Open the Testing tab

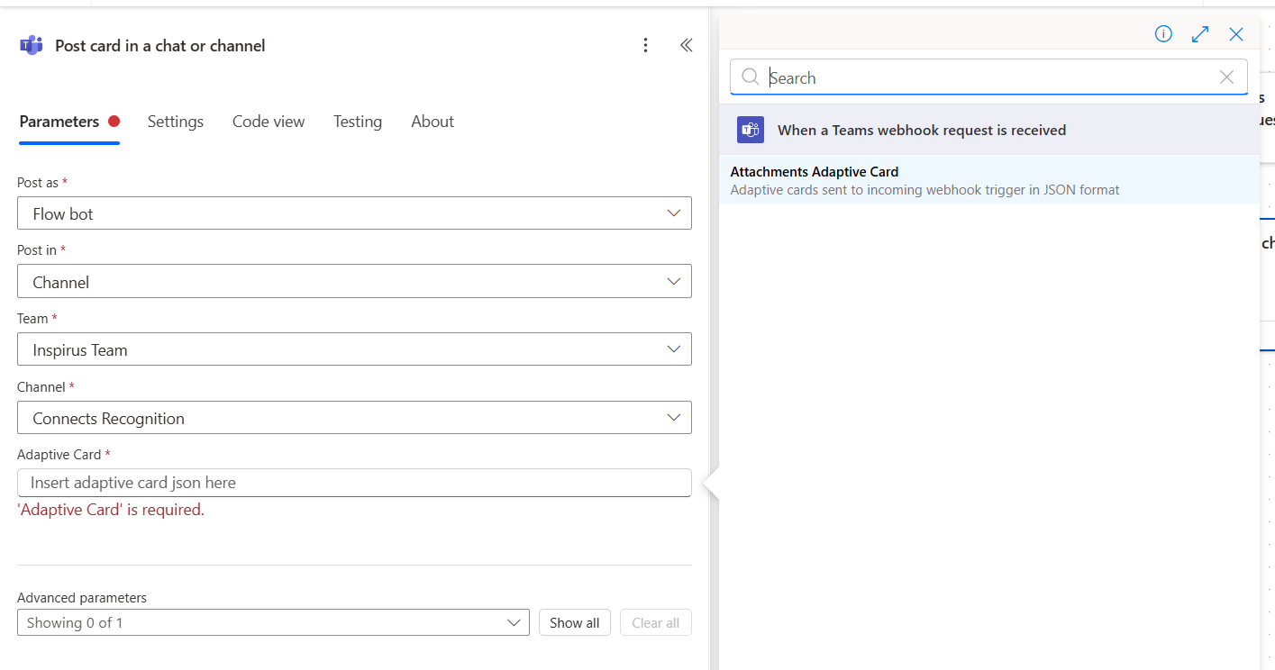pos(358,122)
